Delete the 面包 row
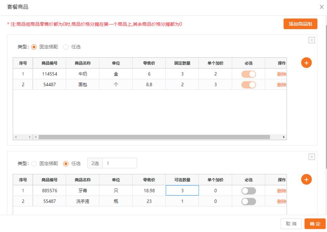Screen dimensions: 327x232 [x=281, y=85]
